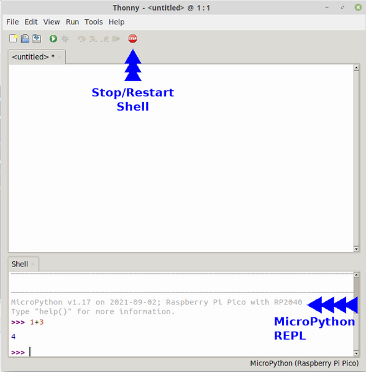Click the Step into debug icon
The height and width of the screenshot is (372, 366).
[93, 39]
